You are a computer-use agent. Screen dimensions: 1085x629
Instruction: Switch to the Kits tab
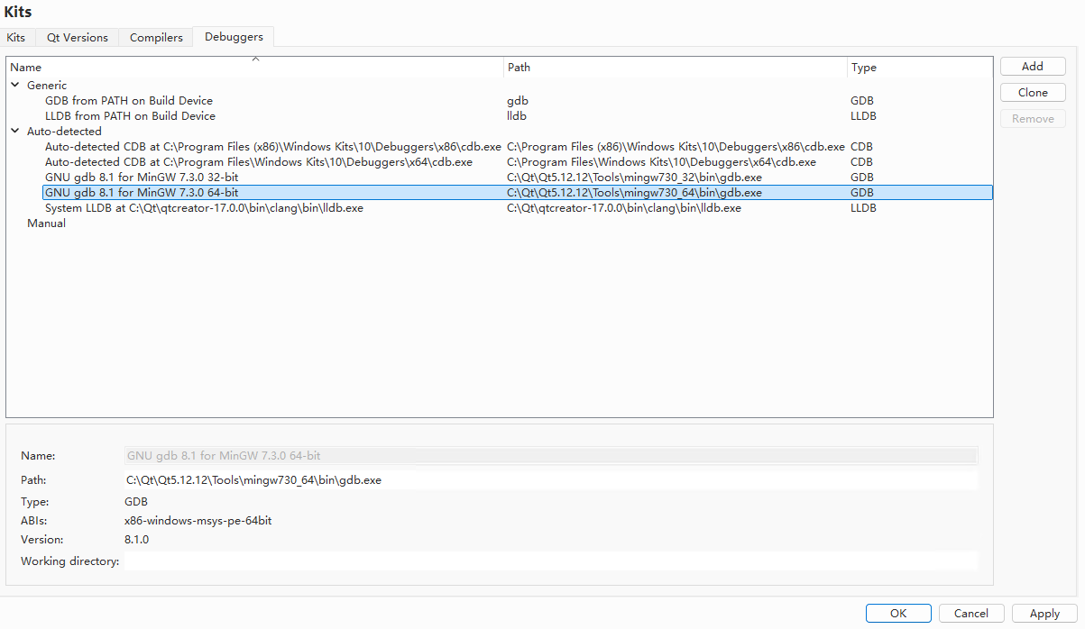tap(16, 37)
